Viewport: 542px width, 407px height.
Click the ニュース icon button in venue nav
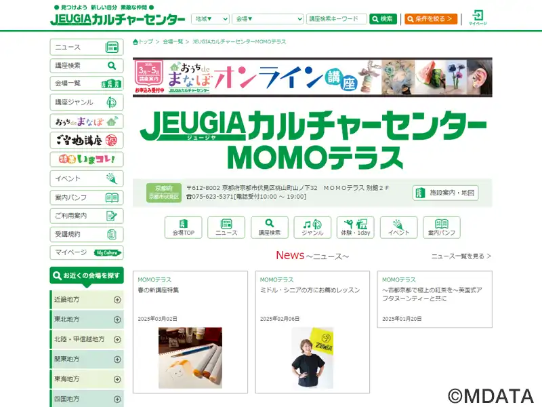(226, 227)
